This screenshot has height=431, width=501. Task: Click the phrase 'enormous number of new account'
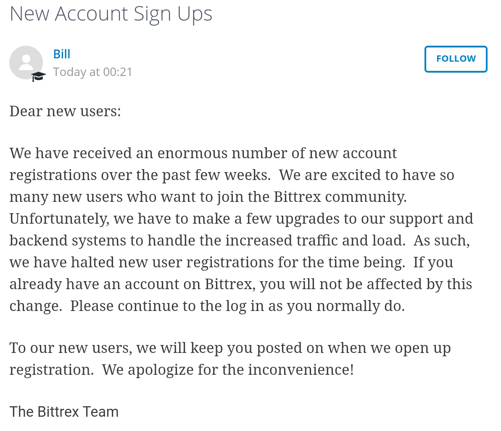pyautogui.click(x=277, y=154)
